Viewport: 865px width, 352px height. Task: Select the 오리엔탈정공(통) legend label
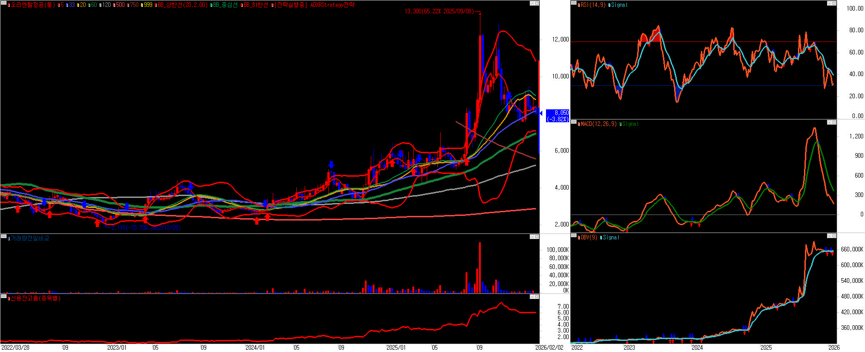click(33, 5)
